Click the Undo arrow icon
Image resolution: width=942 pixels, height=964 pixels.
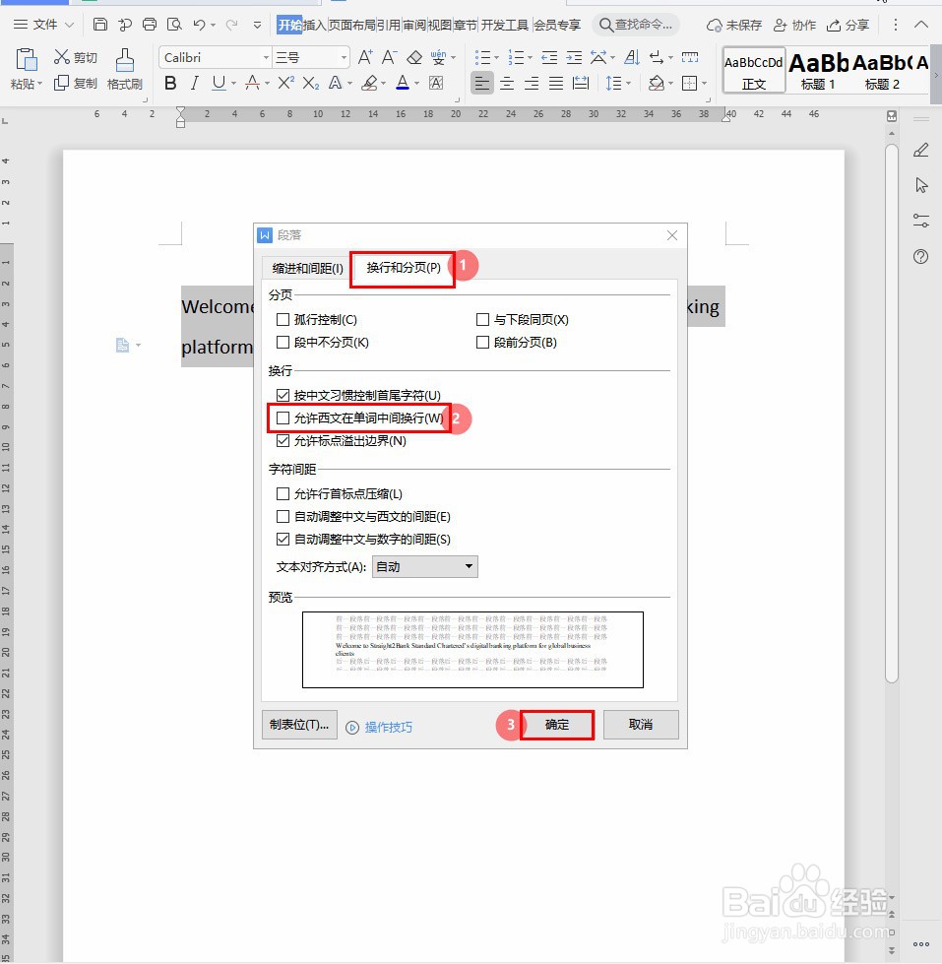(x=199, y=25)
